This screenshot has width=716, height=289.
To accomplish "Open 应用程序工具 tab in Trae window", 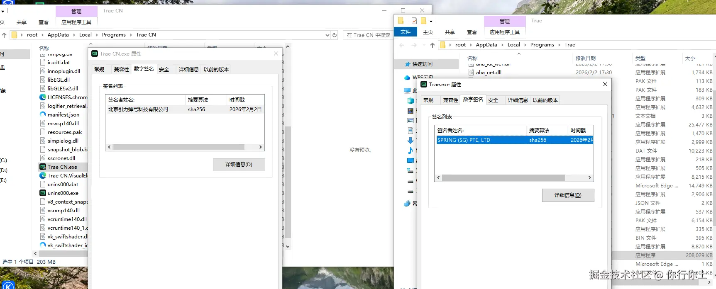I will [504, 32].
